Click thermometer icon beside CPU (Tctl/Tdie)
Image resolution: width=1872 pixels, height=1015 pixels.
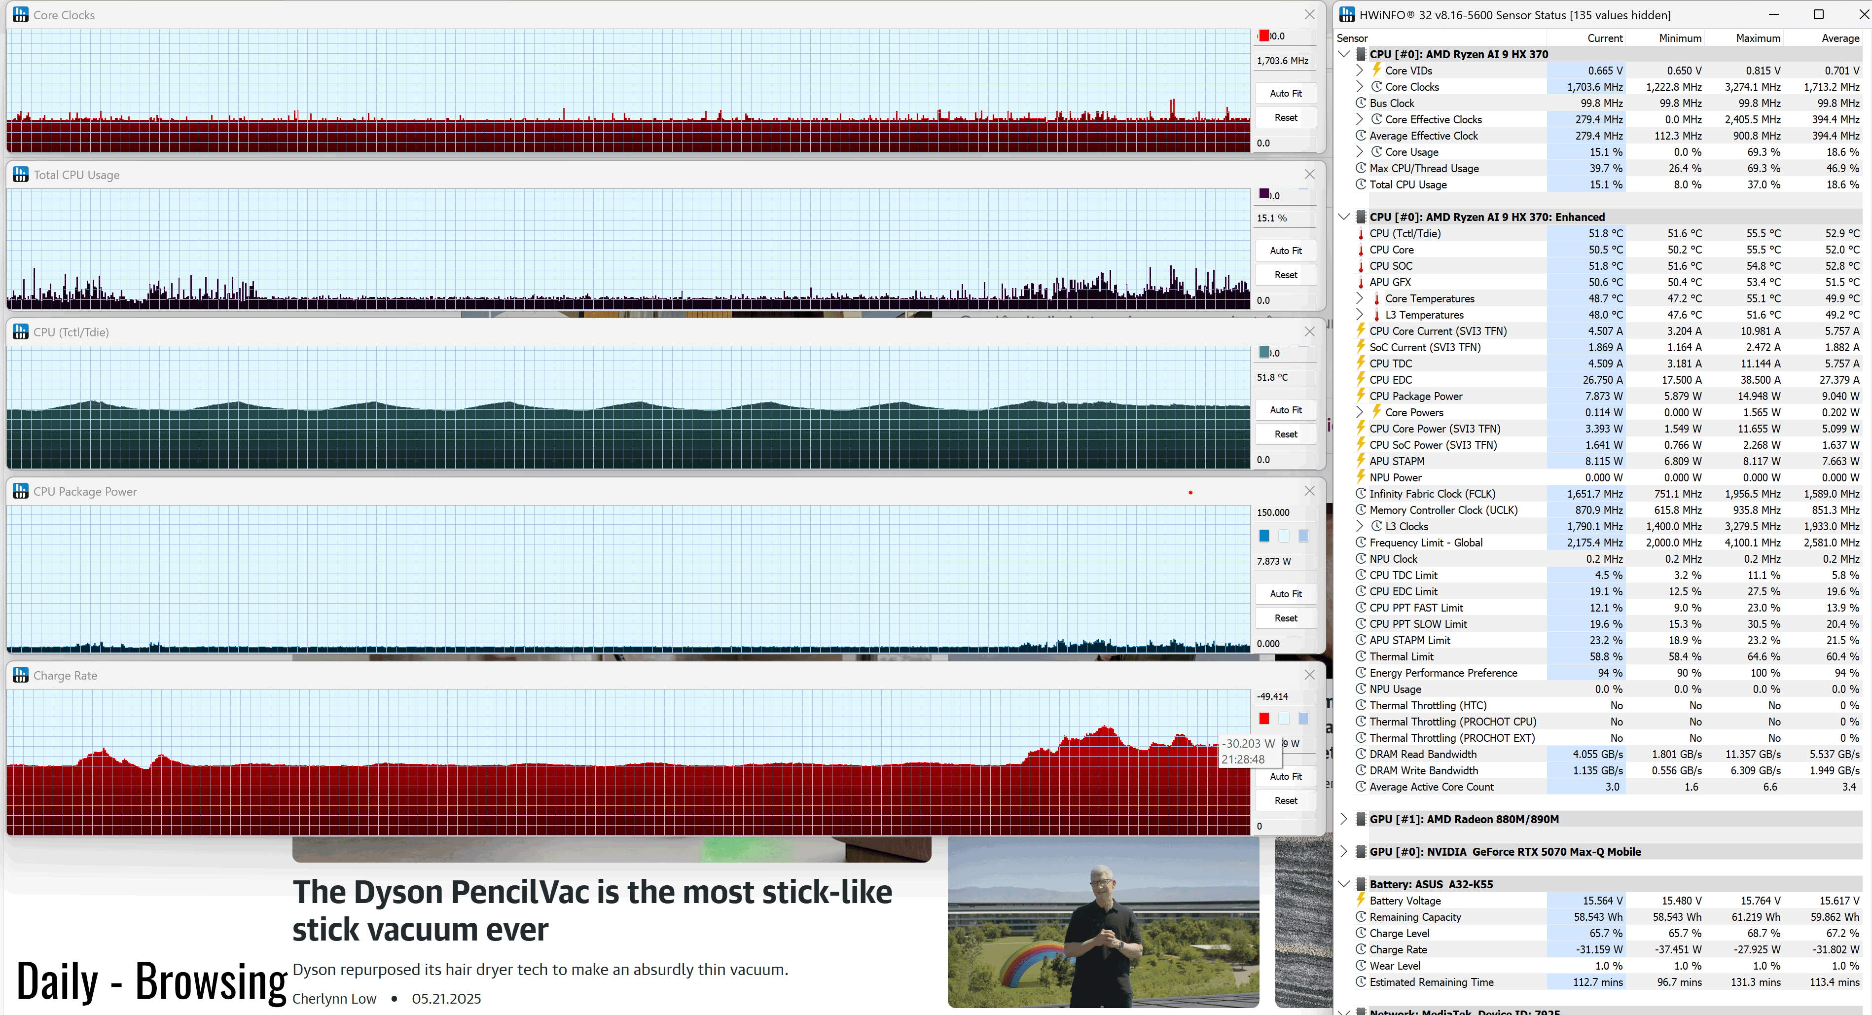click(1361, 233)
